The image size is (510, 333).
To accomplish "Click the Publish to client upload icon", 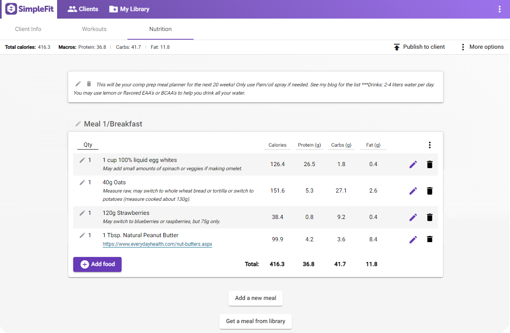I will (x=396, y=47).
